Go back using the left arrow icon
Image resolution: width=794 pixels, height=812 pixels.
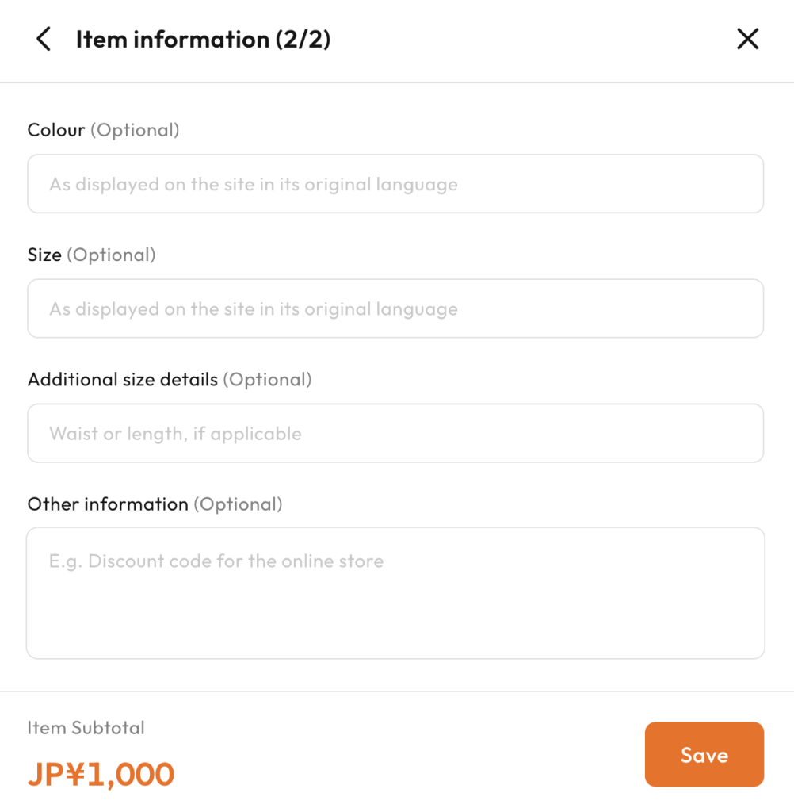coord(44,39)
